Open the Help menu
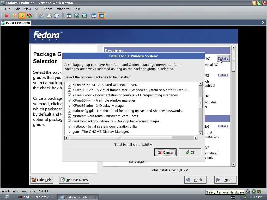 click(77, 9)
